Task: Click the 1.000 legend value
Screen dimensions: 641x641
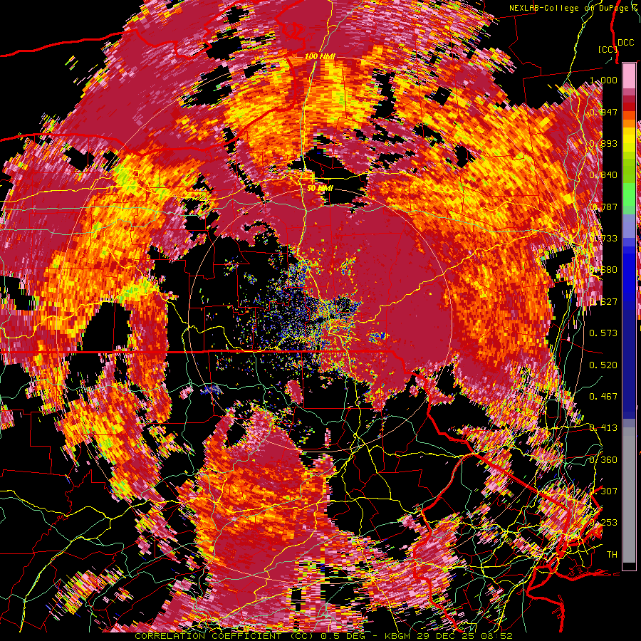Action: click(x=603, y=80)
